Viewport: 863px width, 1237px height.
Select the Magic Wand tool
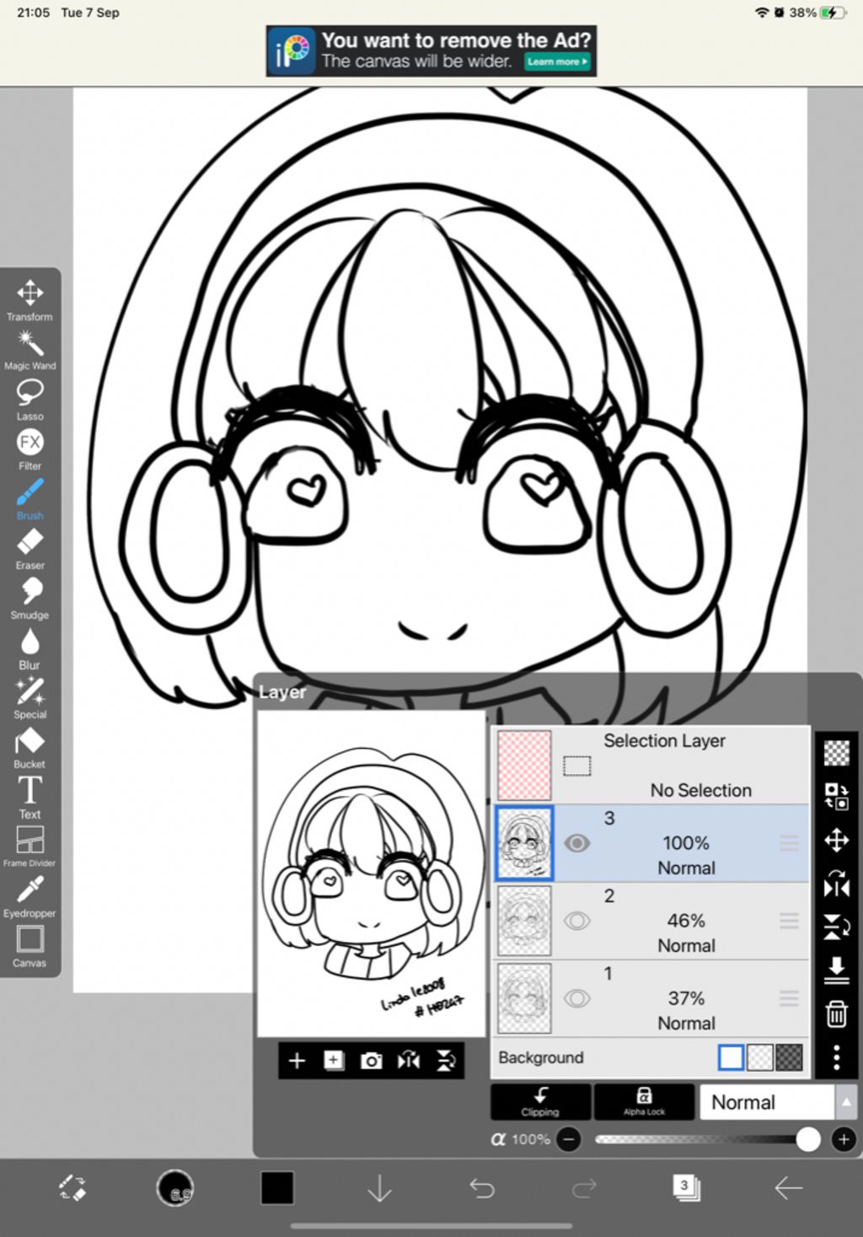point(29,350)
